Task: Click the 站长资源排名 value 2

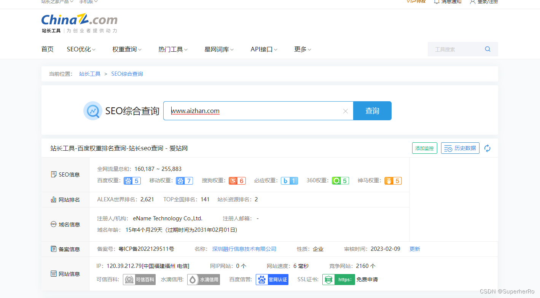Action: [256, 199]
